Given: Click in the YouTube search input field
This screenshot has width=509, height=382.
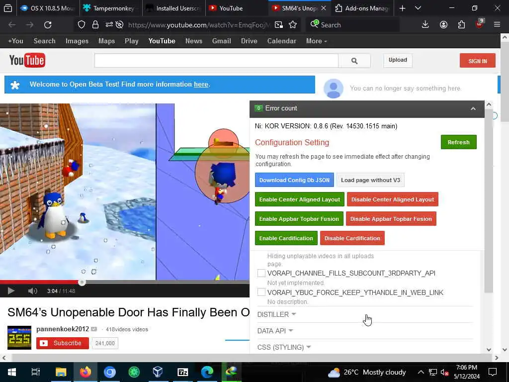Looking at the screenshot, I should pos(216,61).
